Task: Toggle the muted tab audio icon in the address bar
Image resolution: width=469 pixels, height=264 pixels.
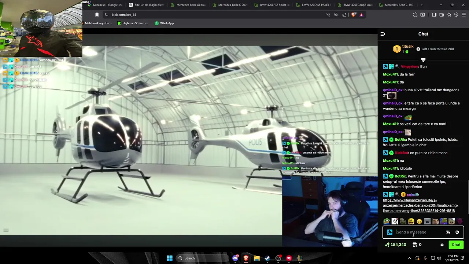Action: [328, 15]
